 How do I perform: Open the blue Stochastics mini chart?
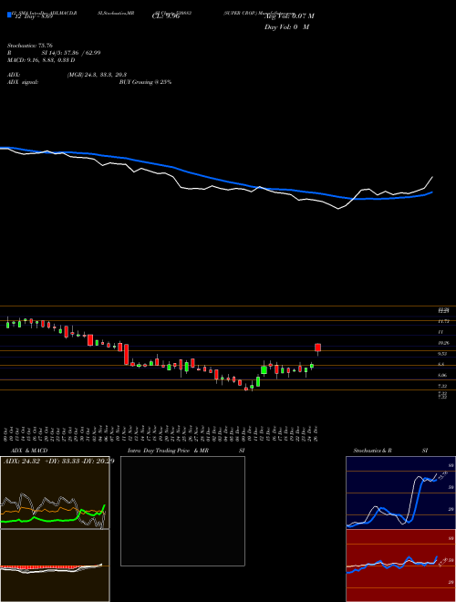400,493
